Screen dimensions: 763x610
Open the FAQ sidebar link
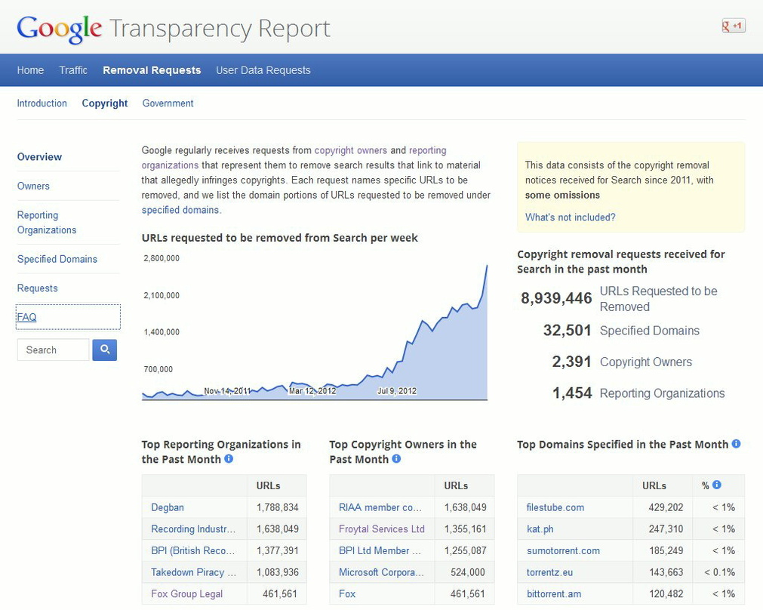pos(26,317)
